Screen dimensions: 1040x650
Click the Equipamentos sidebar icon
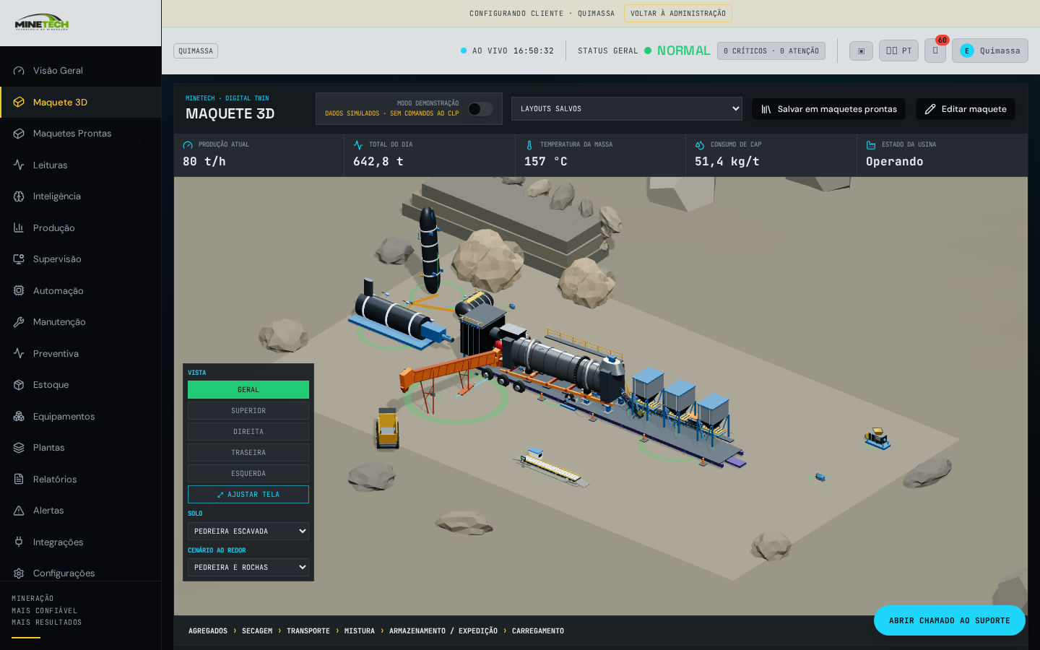point(19,416)
